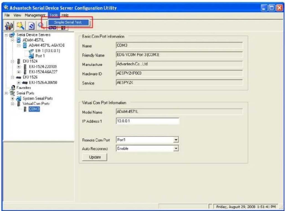Select Favorites in the tree
Screen dimensions: 285x211
pos(24,88)
